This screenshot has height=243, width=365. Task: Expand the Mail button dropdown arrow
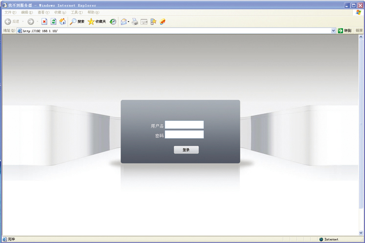coord(129,22)
